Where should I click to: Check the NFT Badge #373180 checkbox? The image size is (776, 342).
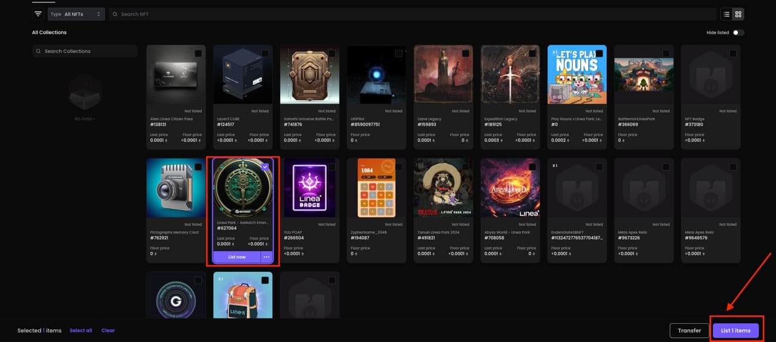733,54
